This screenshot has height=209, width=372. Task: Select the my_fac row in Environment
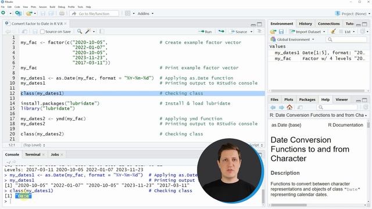point(319,59)
